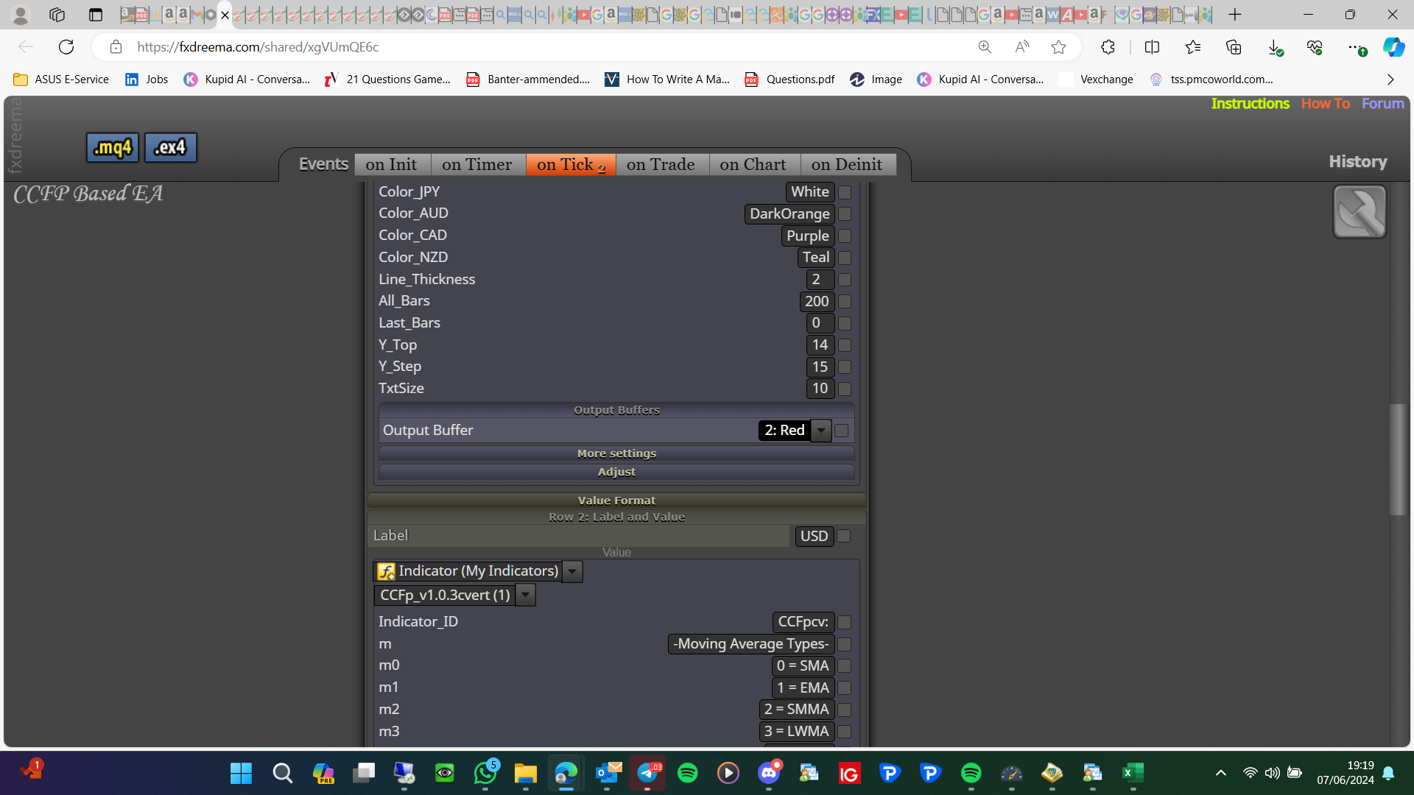Click the read aloud icon
1414x795 pixels.
click(x=1022, y=47)
